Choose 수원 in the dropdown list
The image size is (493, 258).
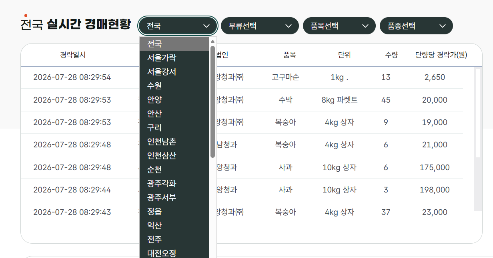(174, 86)
